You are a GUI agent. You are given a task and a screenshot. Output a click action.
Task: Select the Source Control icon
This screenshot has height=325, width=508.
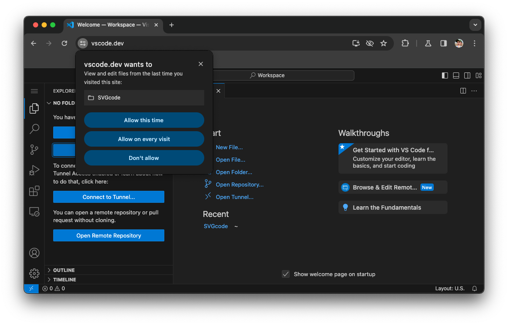(x=34, y=150)
